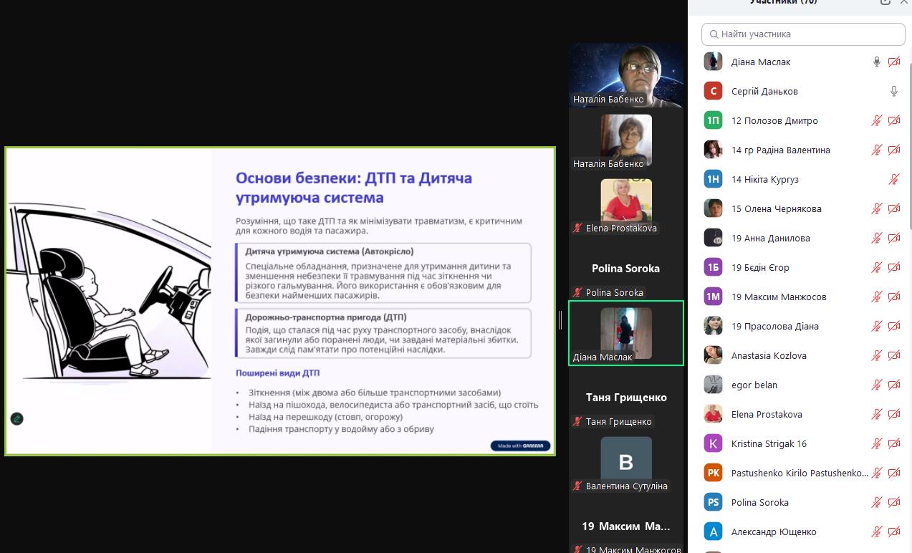Click camera-off icon for 19 Анна Данилова
The image size is (912, 553).
click(893, 239)
